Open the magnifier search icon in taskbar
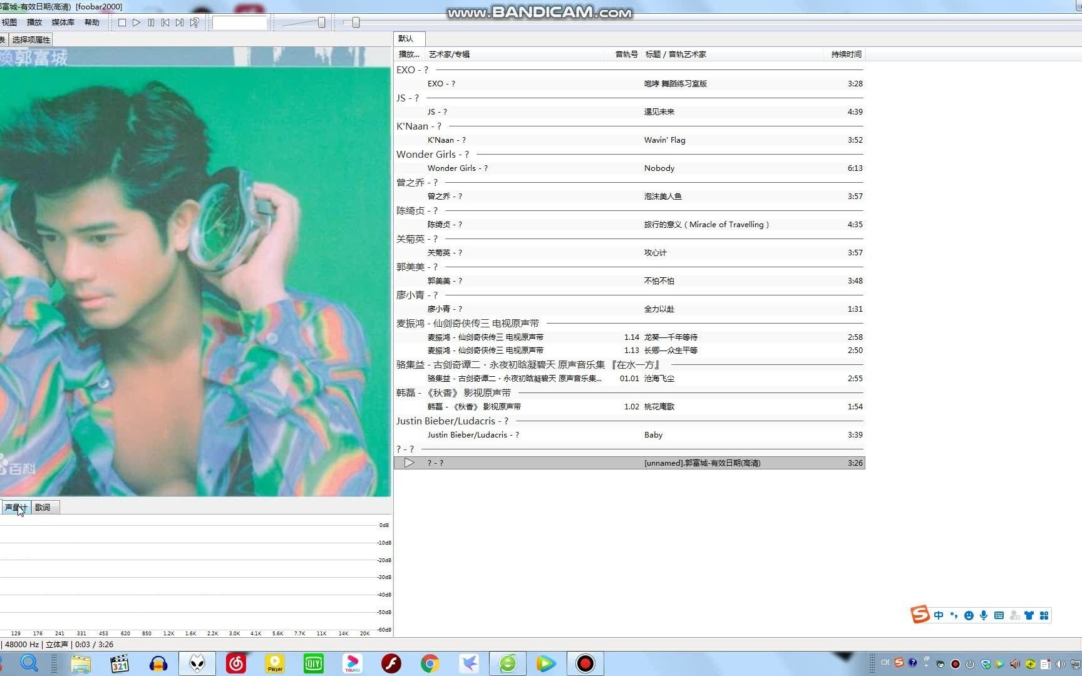This screenshot has width=1082, height=676. point(29,663)
